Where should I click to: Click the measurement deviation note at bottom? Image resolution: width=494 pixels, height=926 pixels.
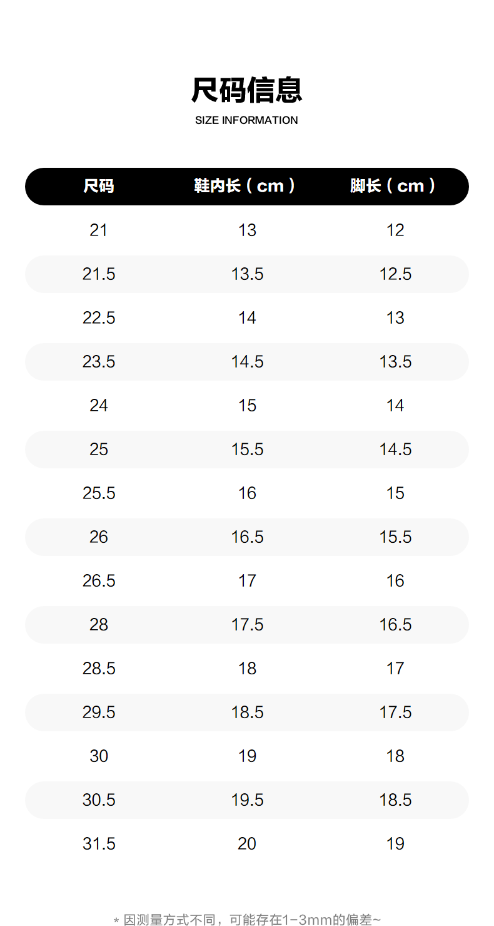246,920
